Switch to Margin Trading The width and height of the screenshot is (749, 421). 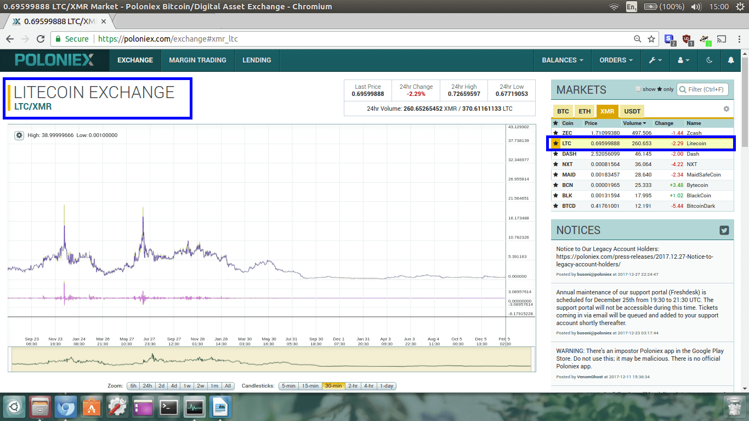pos(197,60)
